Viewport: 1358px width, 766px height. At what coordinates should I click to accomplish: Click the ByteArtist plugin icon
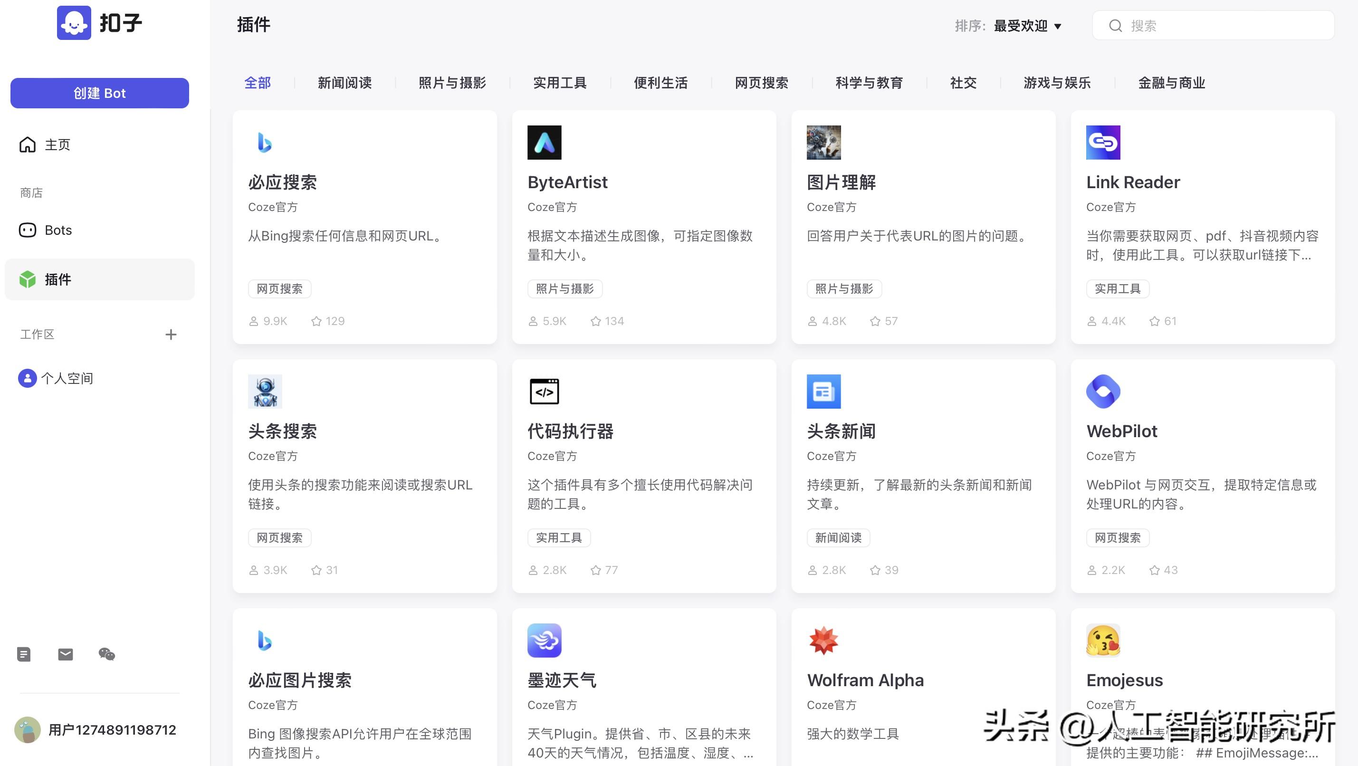(x=544, y=143)
